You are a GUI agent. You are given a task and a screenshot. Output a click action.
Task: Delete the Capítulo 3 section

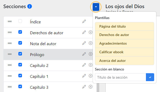tap(91, 87)
